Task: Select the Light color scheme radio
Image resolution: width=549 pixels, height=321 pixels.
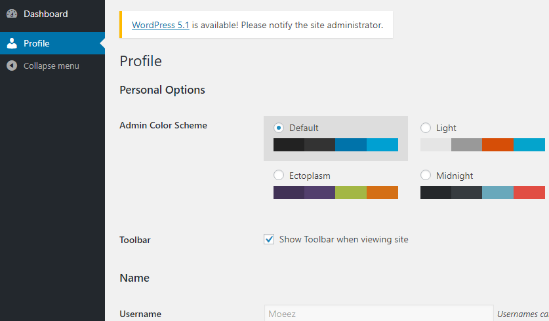Action: point(426,128)
